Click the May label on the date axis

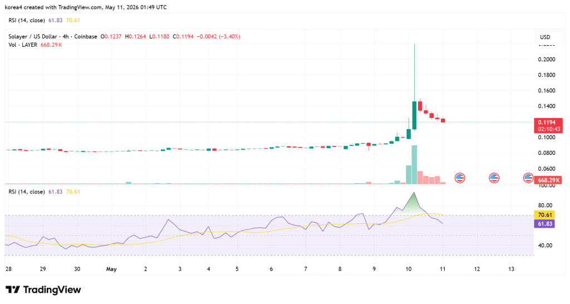(111, 269)
